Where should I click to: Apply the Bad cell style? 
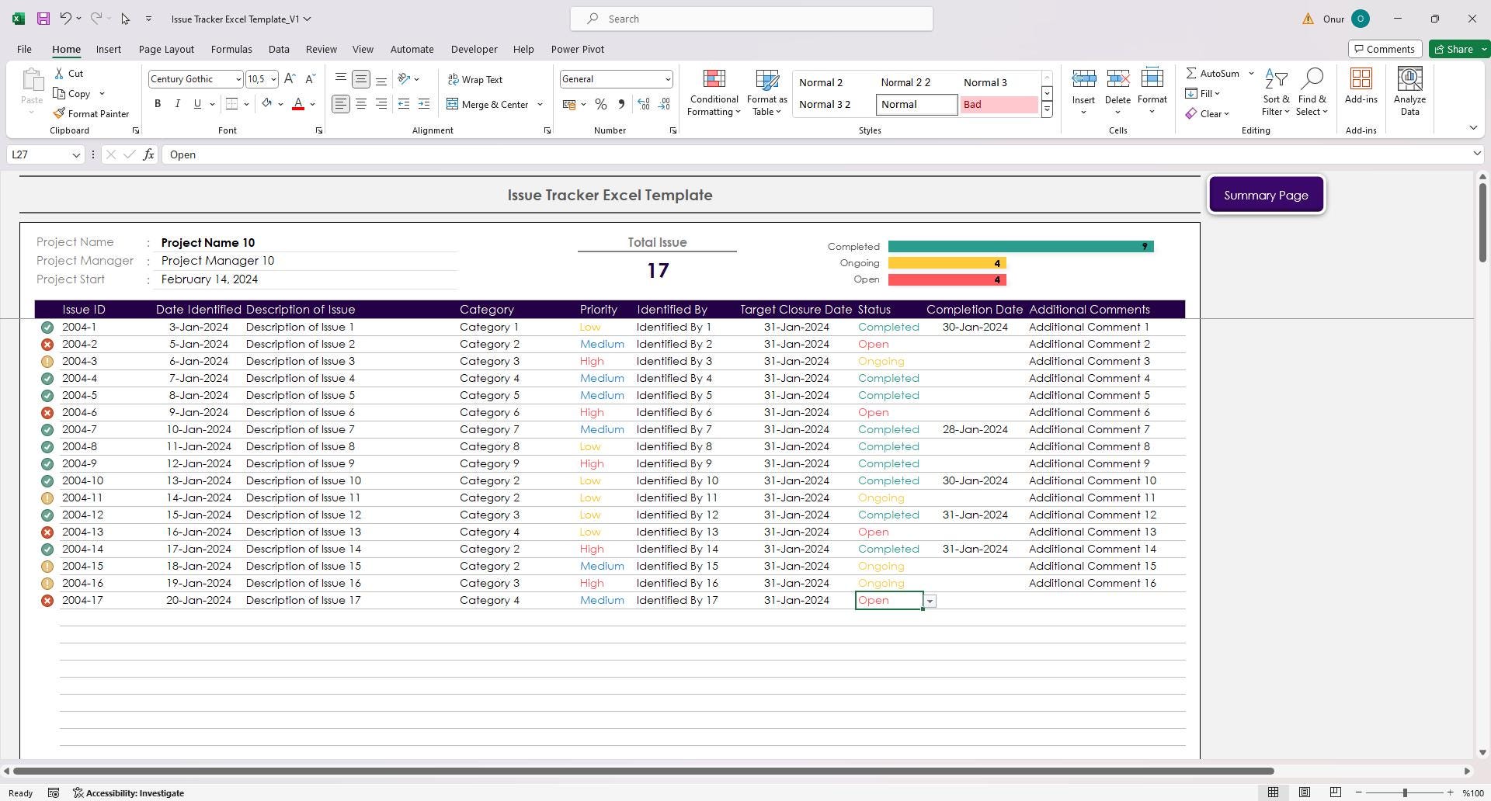coord(999,104)
